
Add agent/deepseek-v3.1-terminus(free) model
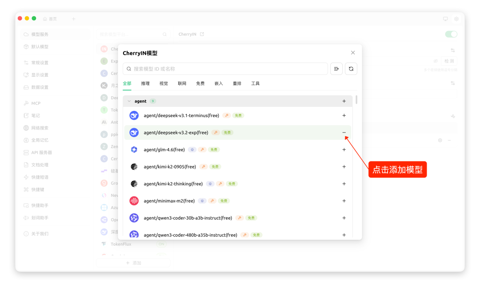click(344, 115)
